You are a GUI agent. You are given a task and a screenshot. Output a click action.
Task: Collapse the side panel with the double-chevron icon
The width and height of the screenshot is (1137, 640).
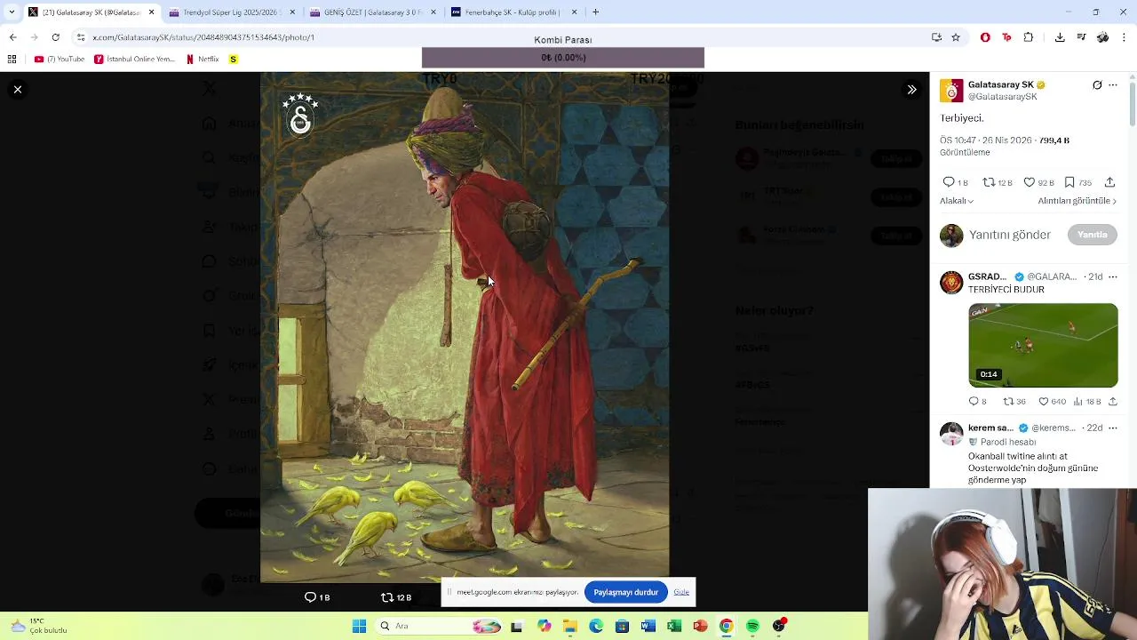point(911,90)
